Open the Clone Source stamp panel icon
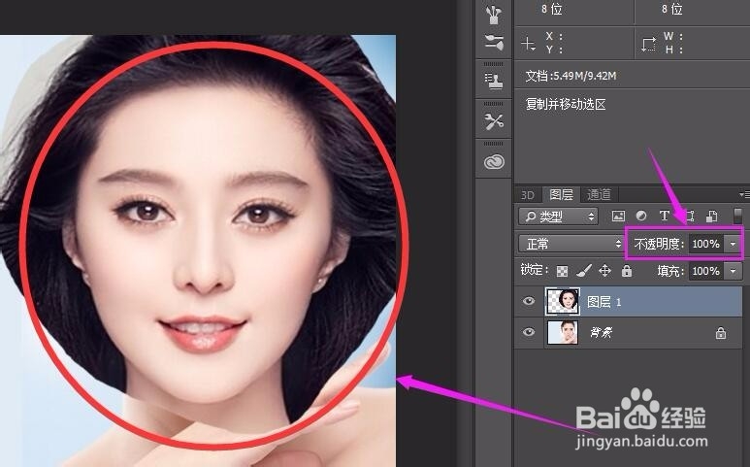The width and height of the screenshot is (750, 467). (494, 81)
